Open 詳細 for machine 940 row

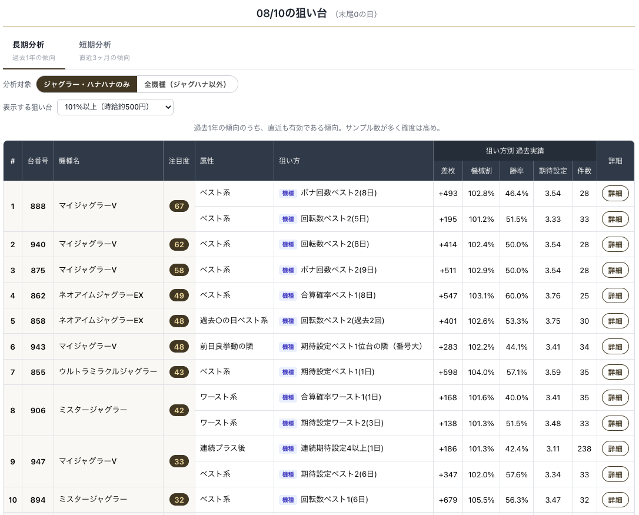tap(615, 245)
